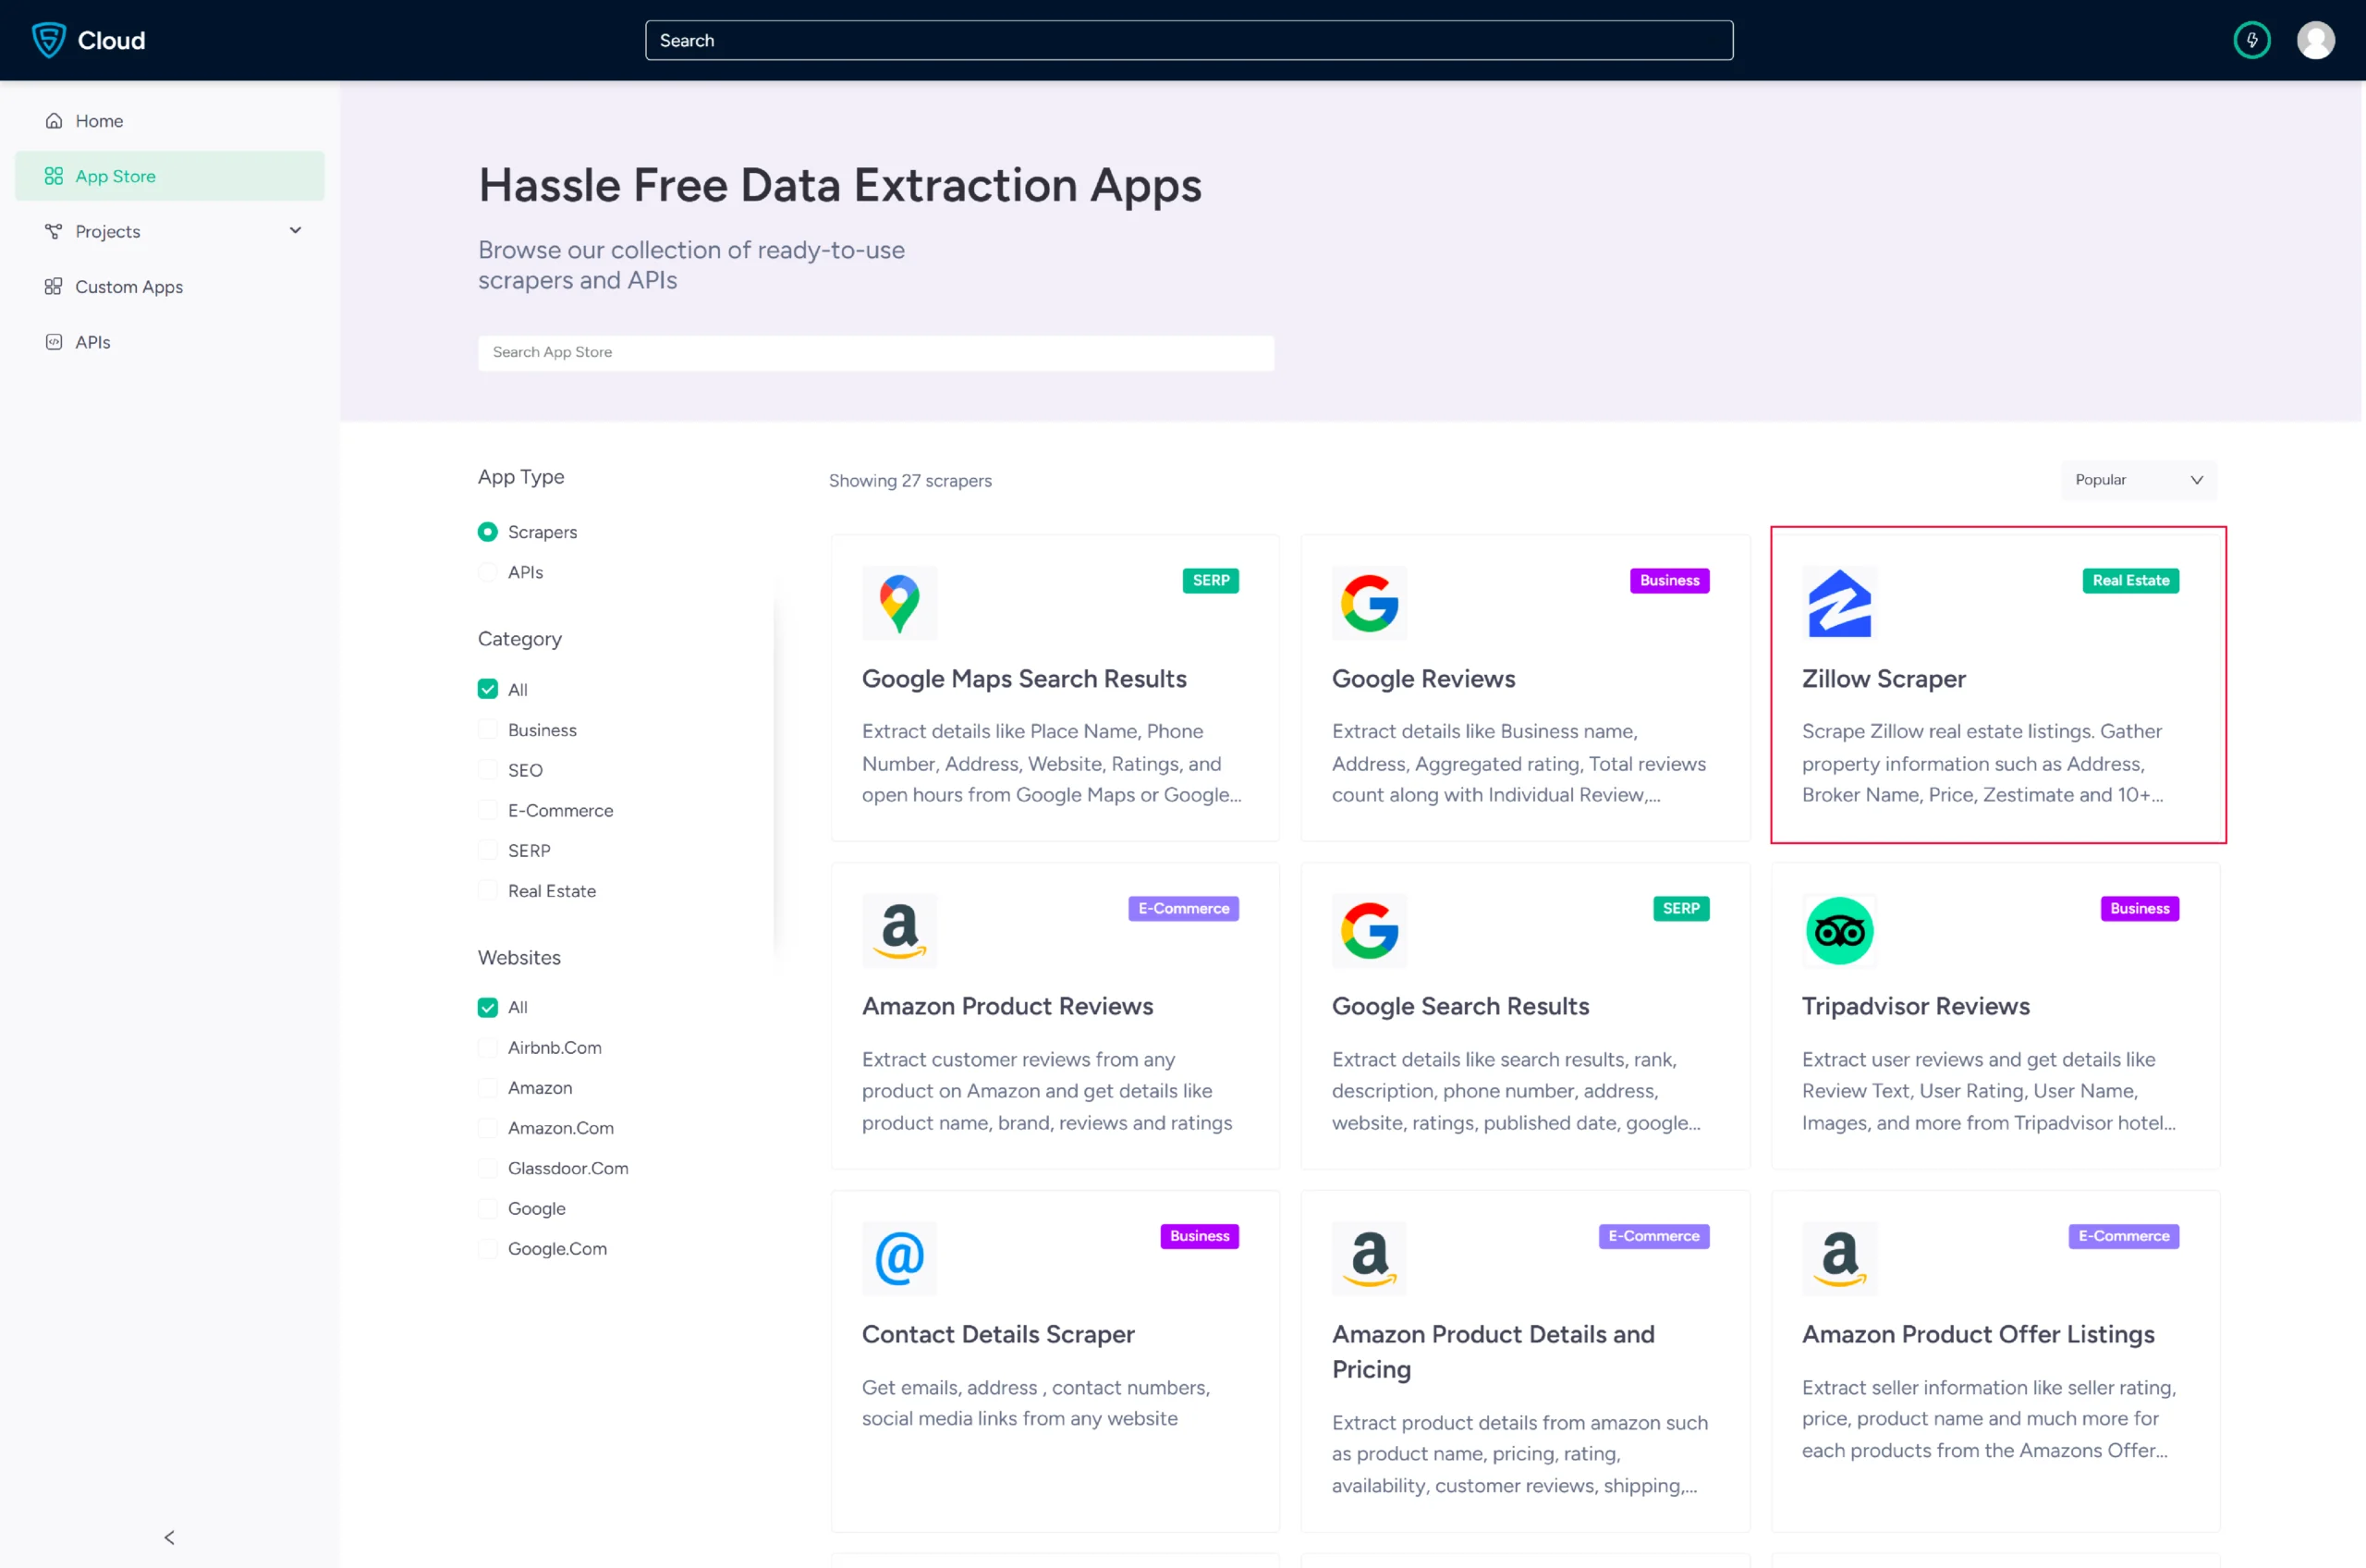The image size is (2366, 1568).
Task: Click the APIs code icon in sidebar
Action: click(x=54, y=342)
